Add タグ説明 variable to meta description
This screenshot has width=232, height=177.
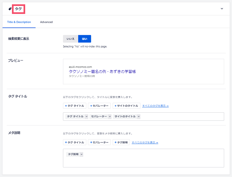pyautogui.click(x=121, y=143)
